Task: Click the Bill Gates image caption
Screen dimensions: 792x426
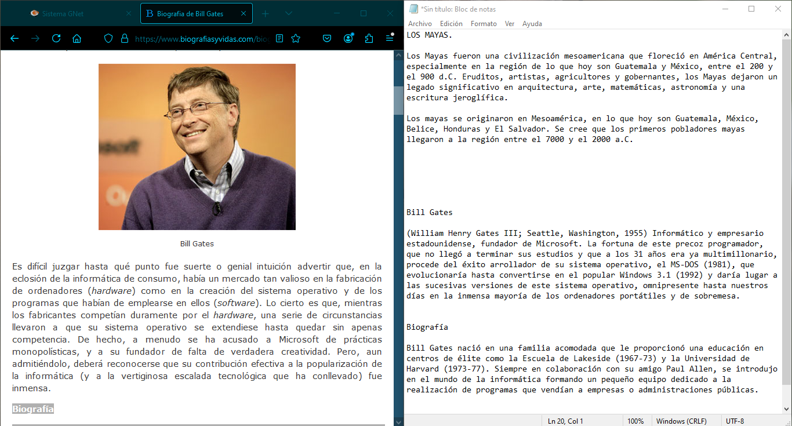Action: coord(197,244)
